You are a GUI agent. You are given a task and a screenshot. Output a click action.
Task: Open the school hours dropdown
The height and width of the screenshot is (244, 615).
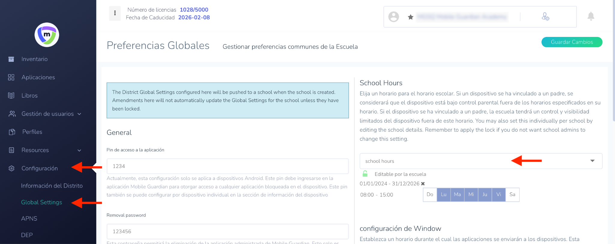[x=481, y=161]
